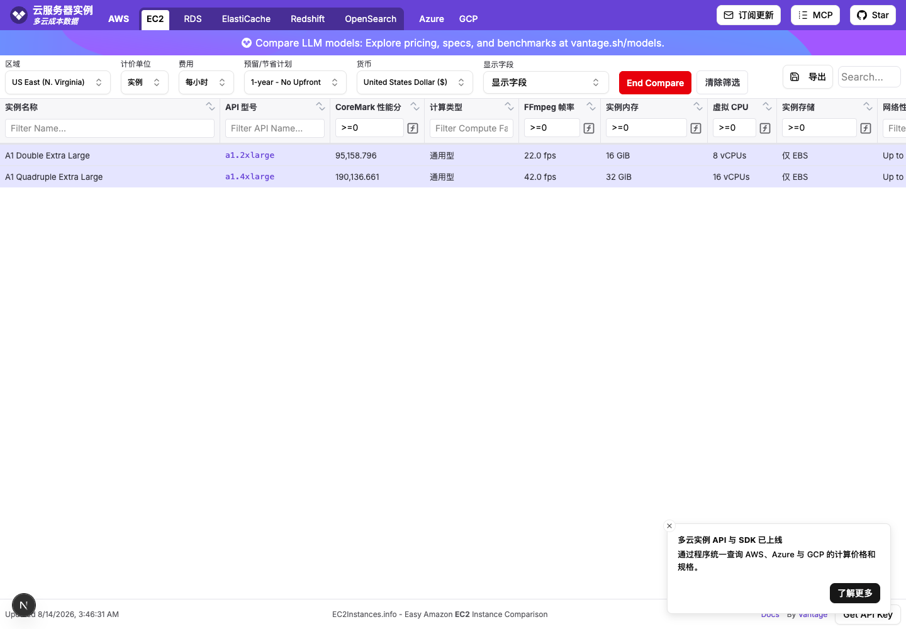Focus the Filter API Name input
Image resolution: width=906 pixels, height=629 pixels.
[275, 128]
